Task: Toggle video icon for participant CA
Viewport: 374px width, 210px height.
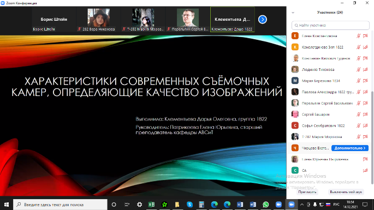Action: click(x=365, y=170)
